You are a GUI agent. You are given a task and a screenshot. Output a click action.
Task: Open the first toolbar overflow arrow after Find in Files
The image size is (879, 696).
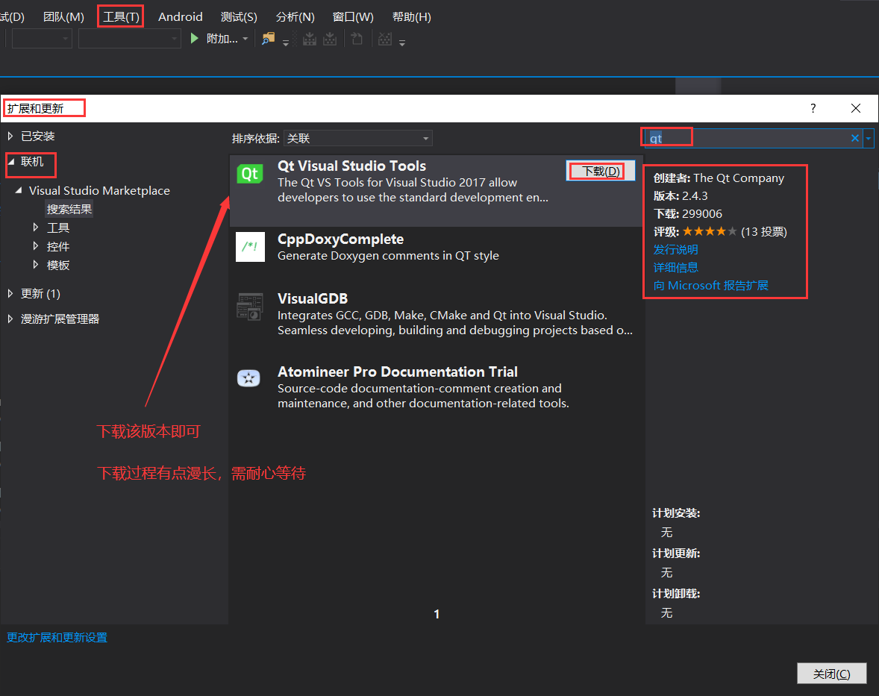(x=286, y=43)
